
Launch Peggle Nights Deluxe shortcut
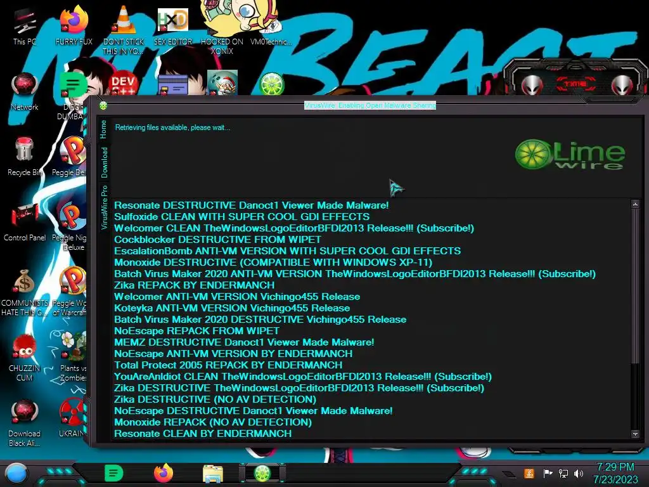pyautogui.click(x=70, y=227)
